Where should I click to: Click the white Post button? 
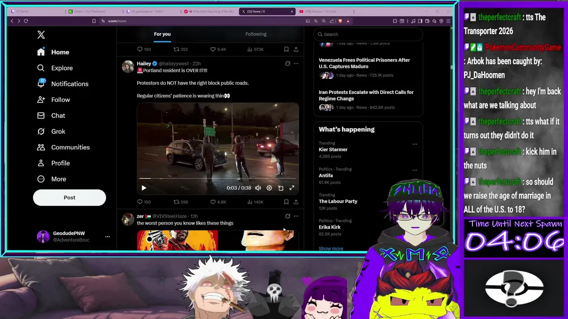[69, 198]
